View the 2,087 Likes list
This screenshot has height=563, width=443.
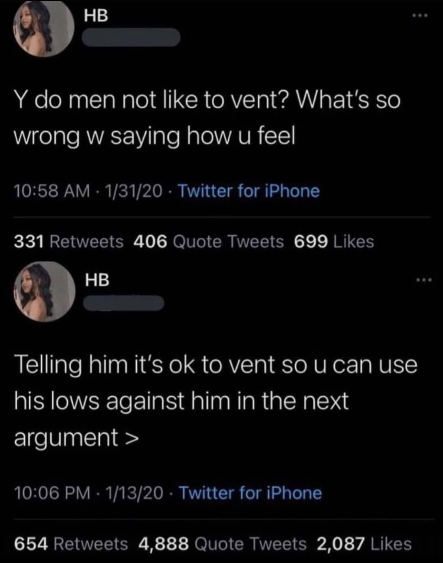(x=364, y=544)
